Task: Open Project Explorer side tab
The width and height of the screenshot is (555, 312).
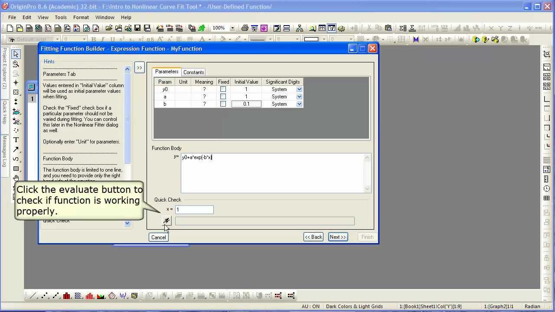Action: [4, 68]
